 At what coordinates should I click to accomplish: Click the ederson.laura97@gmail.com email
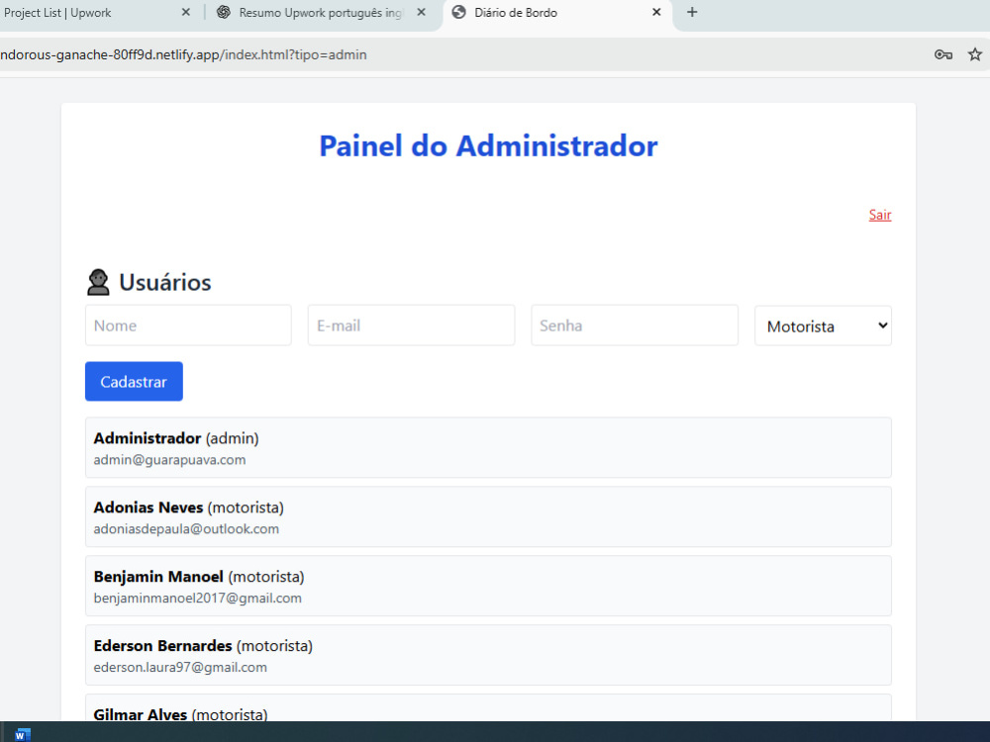[180, 668]
